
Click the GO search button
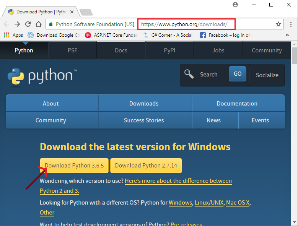tap(238, 74)
